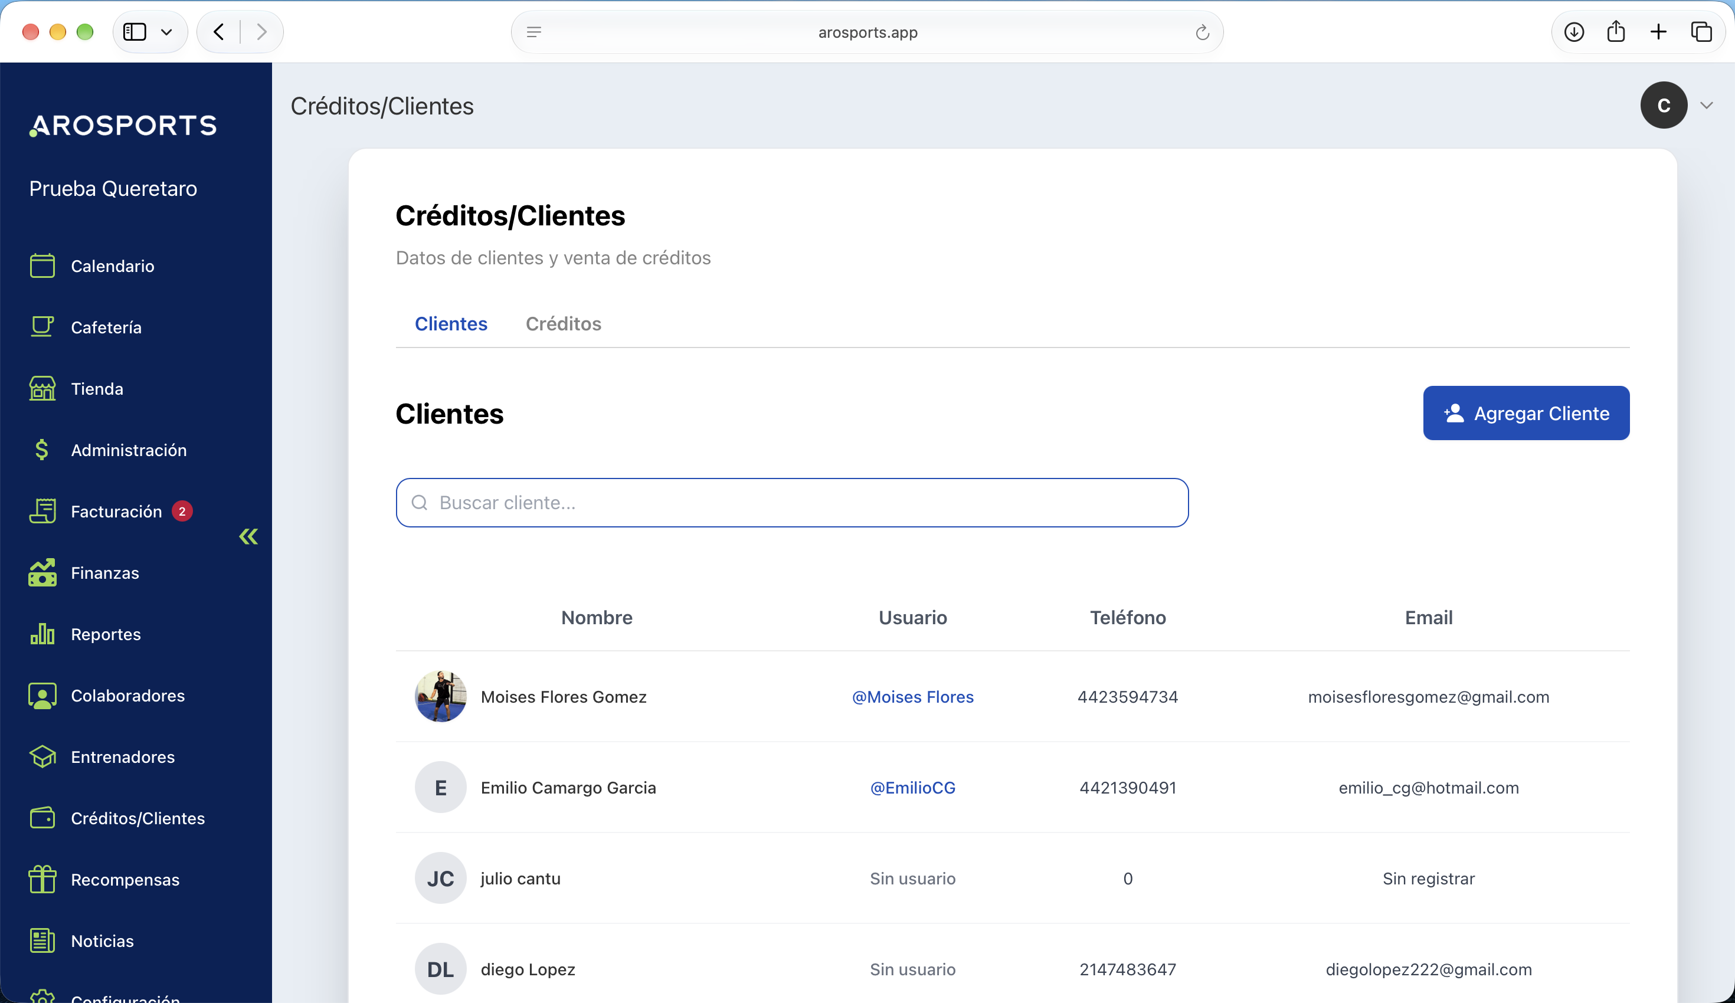Switch to the Clientes tab
1735x1003 pixels.
click(x=451, y=323)
